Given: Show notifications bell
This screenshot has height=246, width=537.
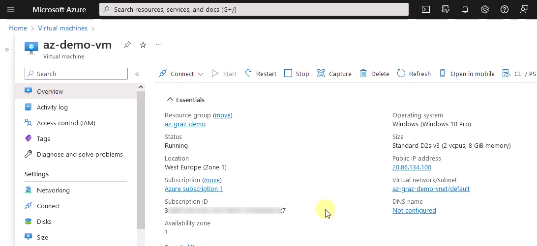Looking at the screenshot, I should click(x=465, y=10).
